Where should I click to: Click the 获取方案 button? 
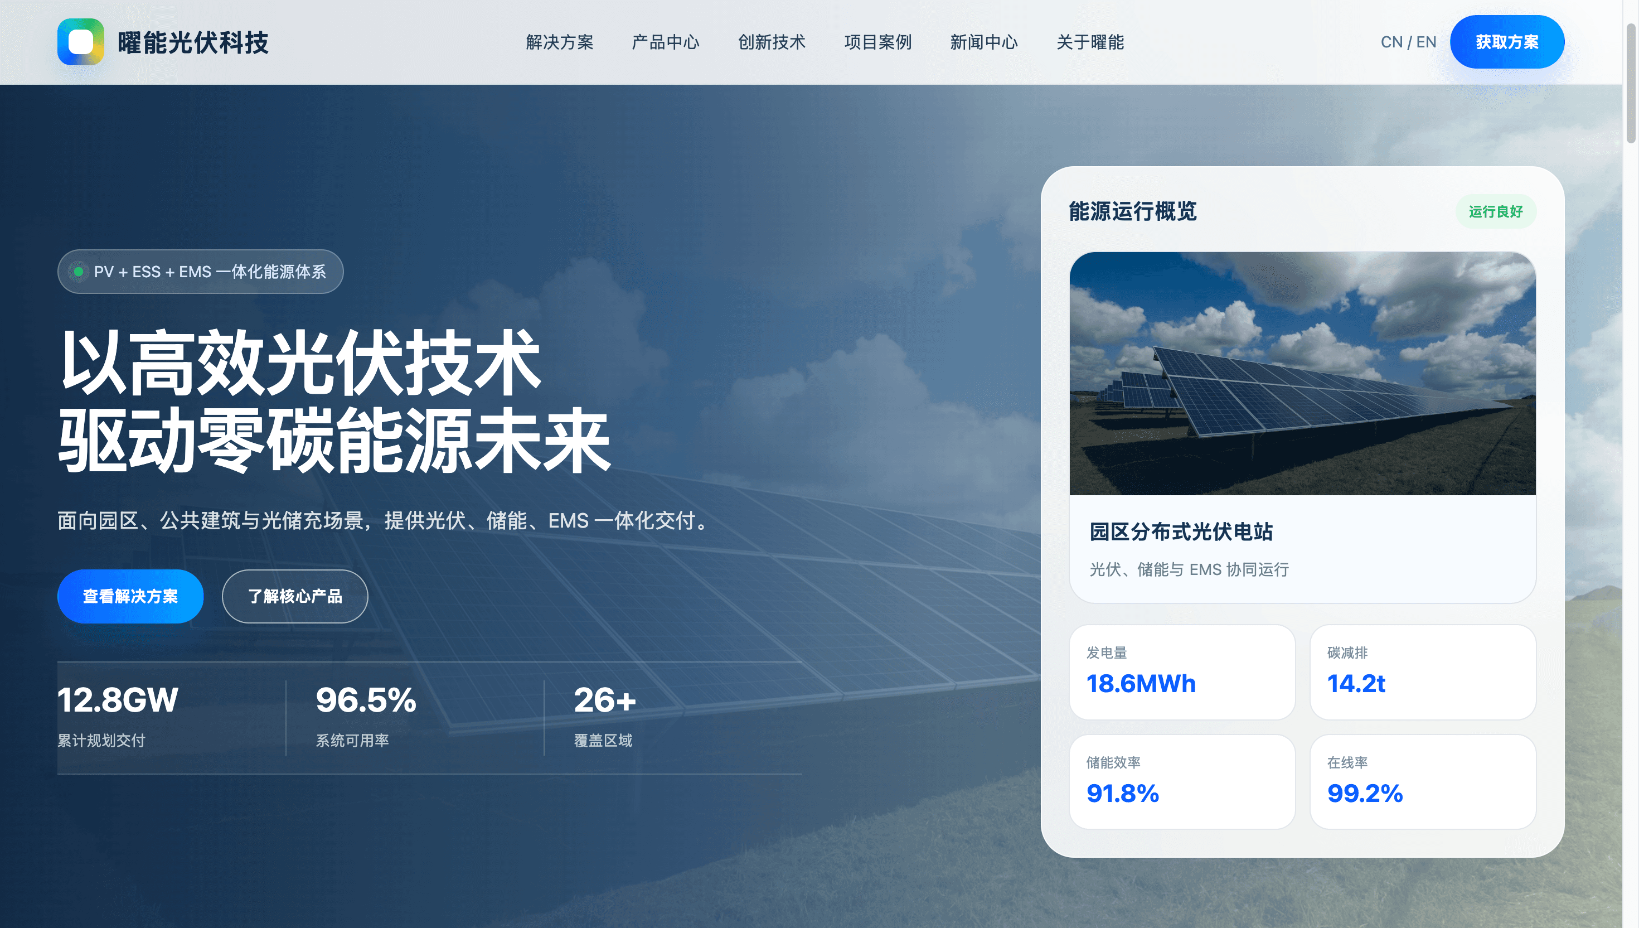(1507, 42)
